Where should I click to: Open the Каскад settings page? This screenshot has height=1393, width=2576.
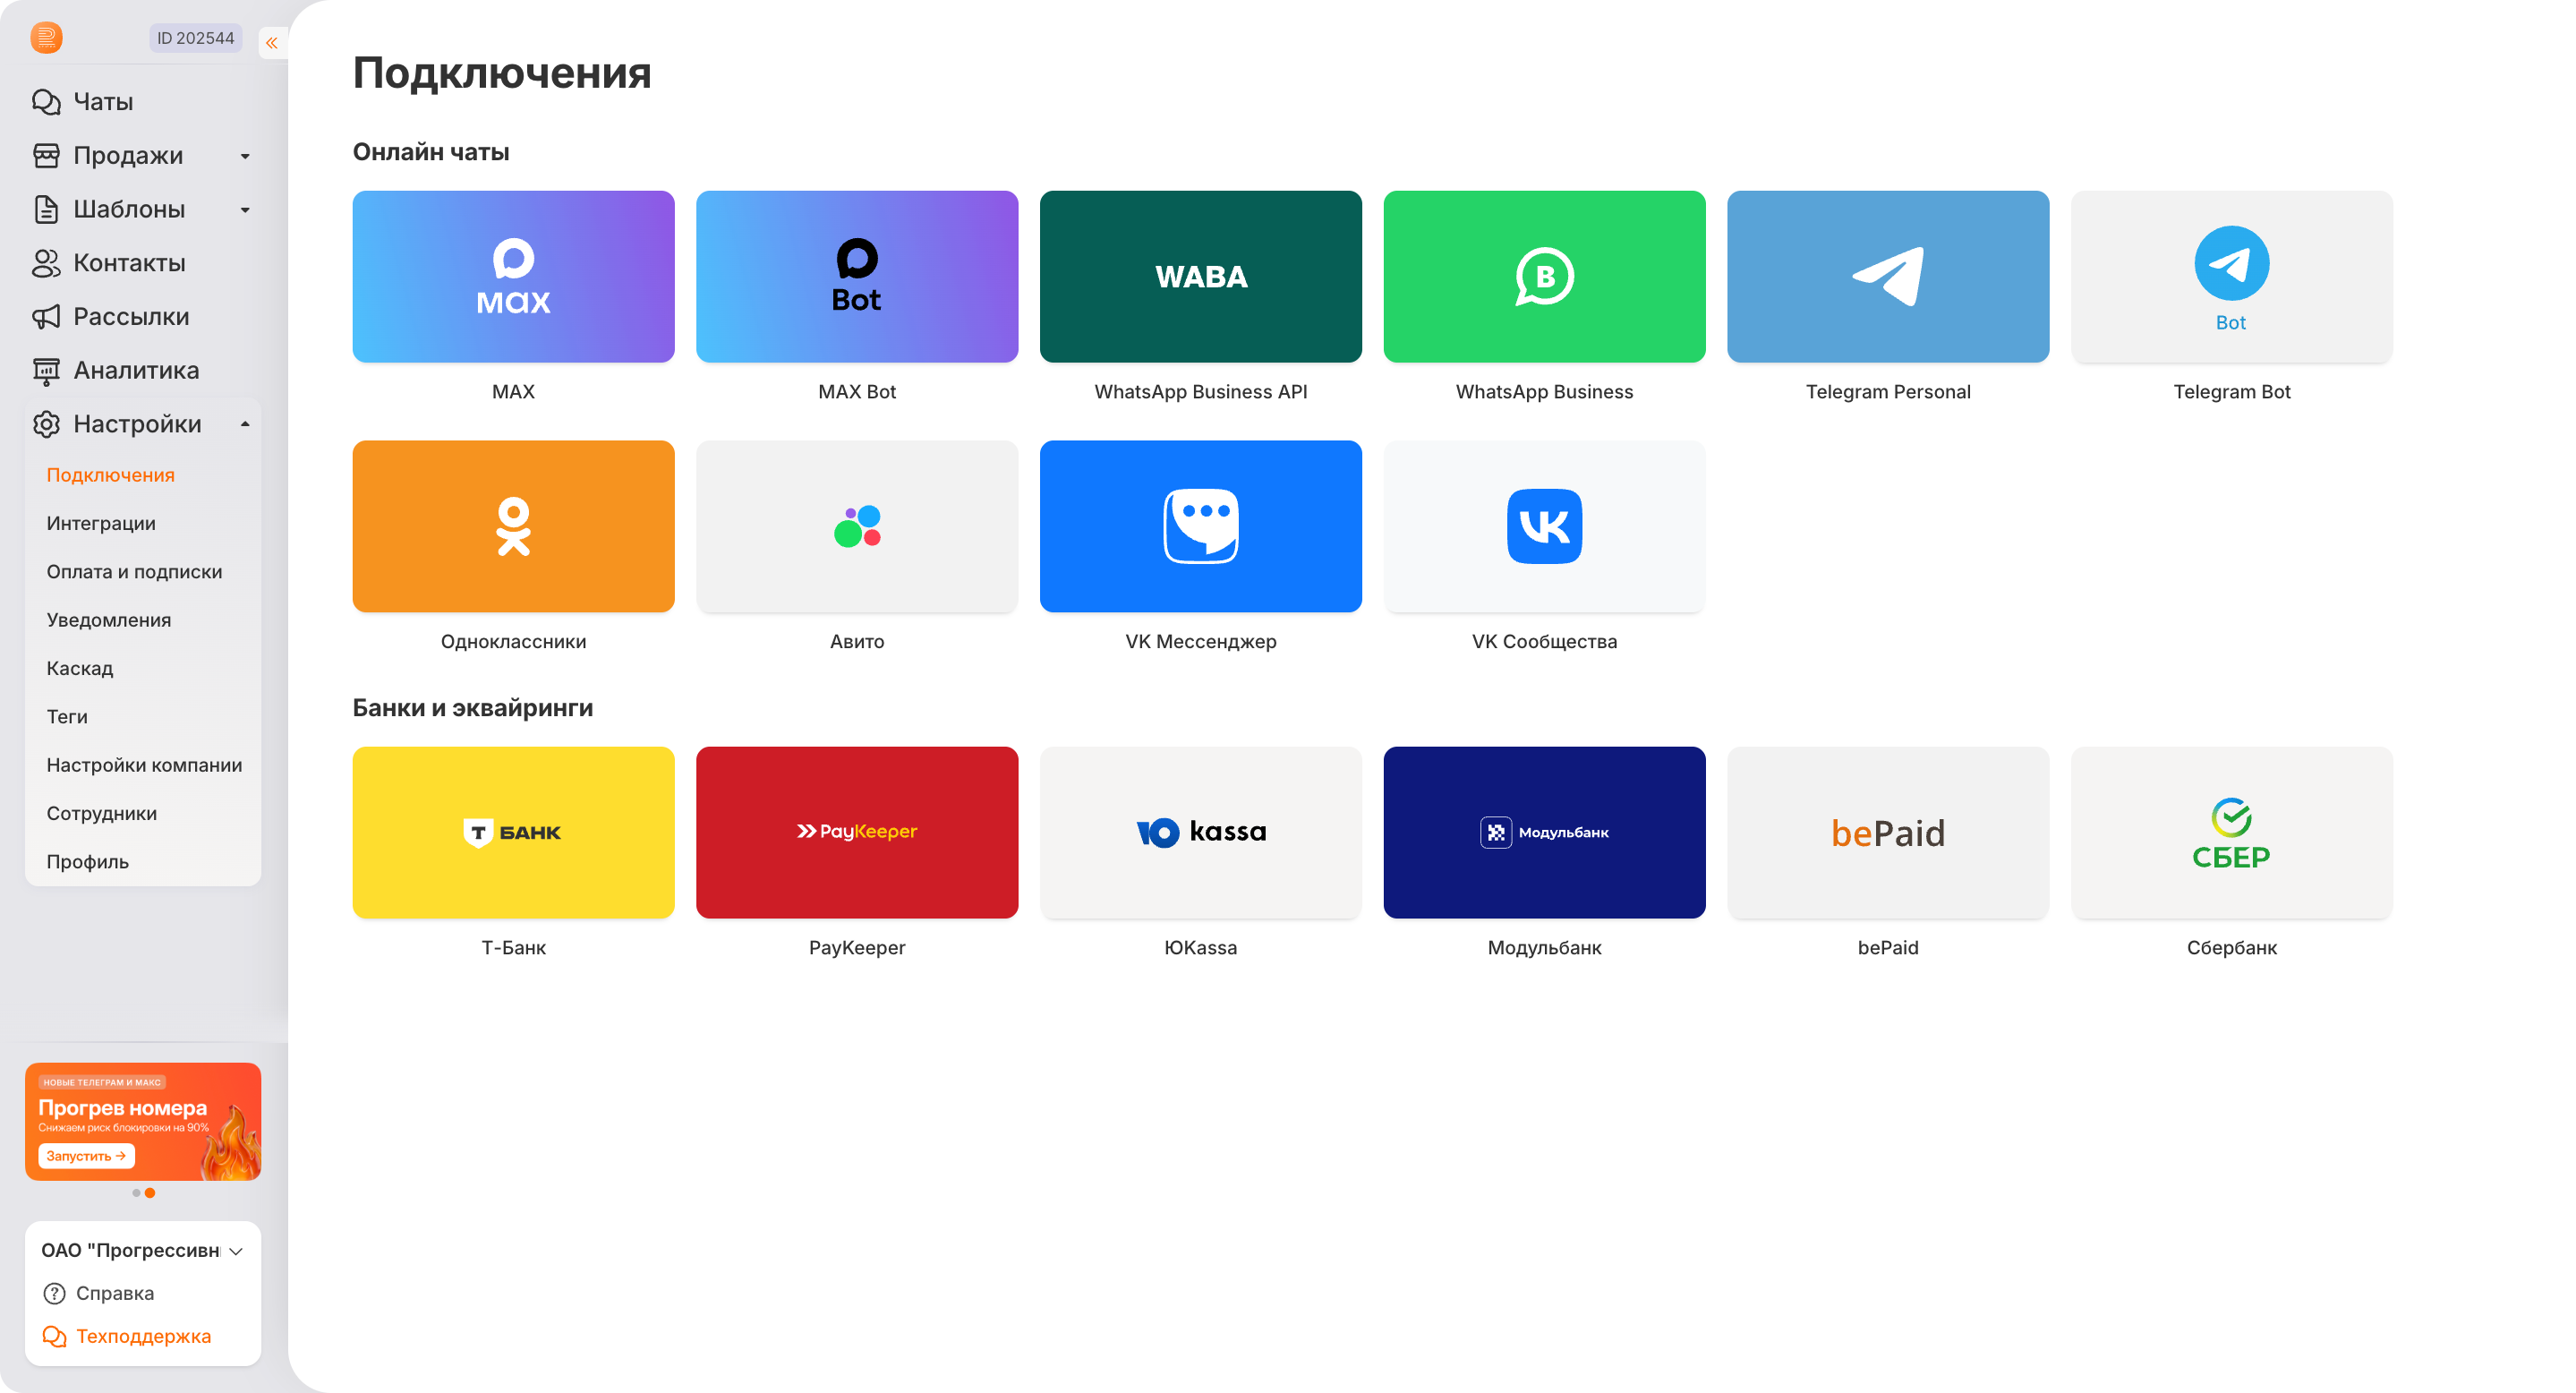pyautogui.click(x=79, y=668)
